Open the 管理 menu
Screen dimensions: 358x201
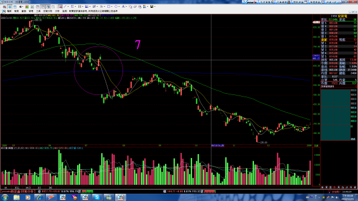point(31,11)
